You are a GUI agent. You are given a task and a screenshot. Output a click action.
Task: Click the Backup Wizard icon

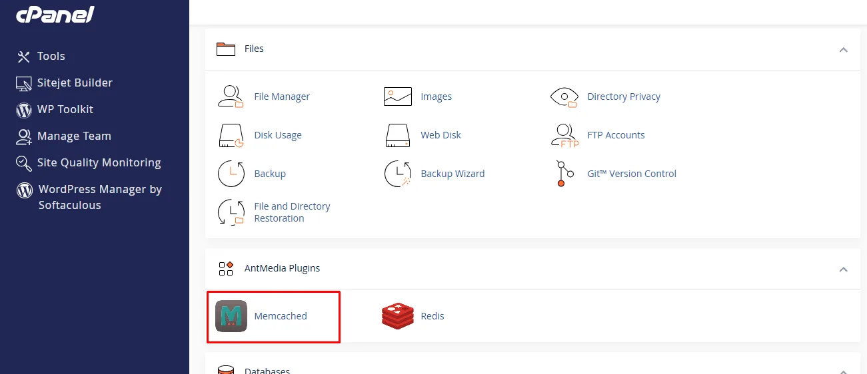[397, 174]
